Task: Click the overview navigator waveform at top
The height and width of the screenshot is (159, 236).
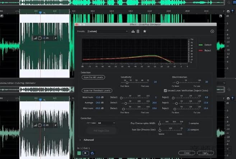Action: coord(112,3)
